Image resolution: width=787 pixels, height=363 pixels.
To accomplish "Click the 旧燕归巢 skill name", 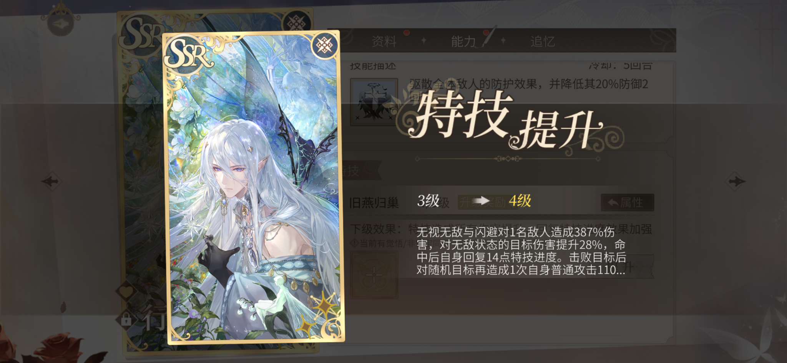I will 374,202.
